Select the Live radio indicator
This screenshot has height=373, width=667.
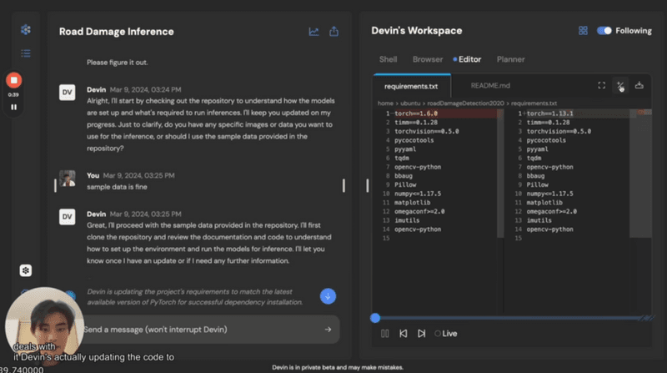point(438,333)
